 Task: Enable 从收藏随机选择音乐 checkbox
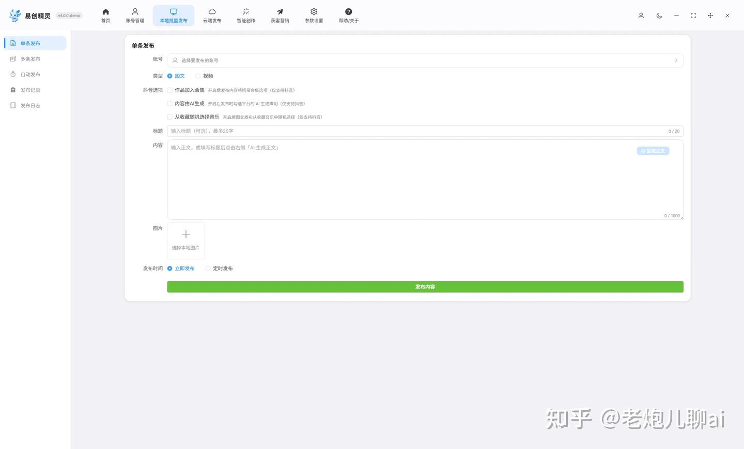(x=169, y=117)
